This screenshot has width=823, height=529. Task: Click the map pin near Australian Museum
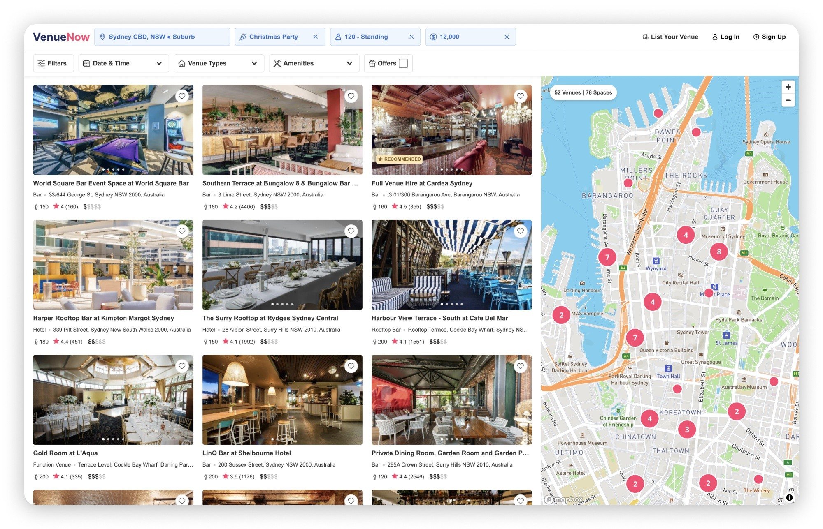tap(774, 381)
